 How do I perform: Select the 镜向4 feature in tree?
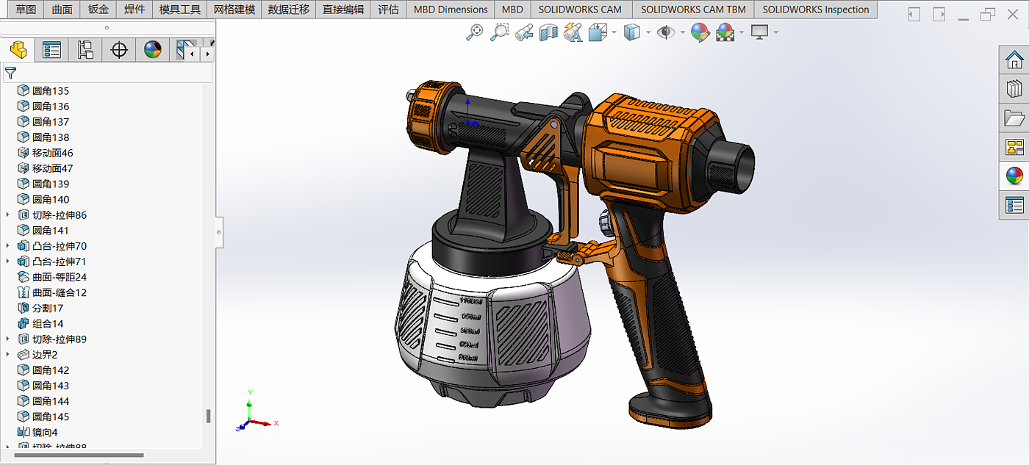[45, 432]
